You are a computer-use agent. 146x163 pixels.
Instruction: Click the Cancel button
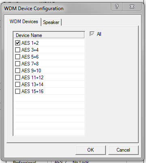click(x=123, y=150)
